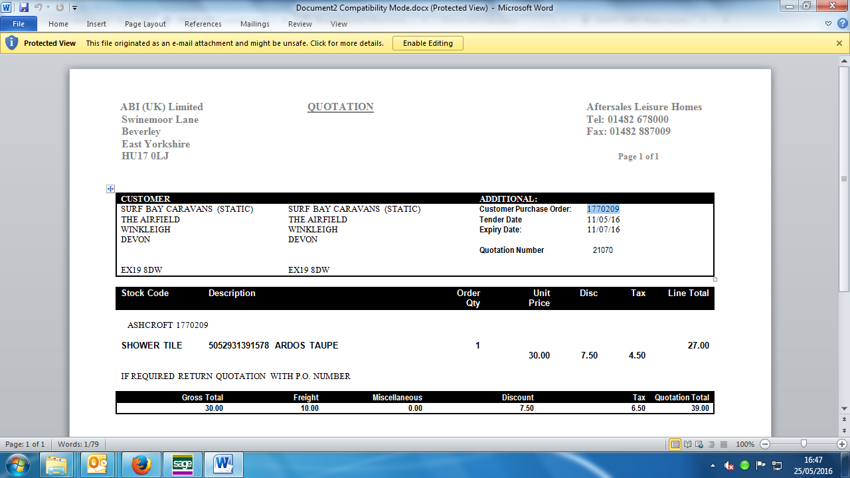Viewport: 850px width, 478px height.
Task: Show hidden system tray icons
Action: click(714, 465)
